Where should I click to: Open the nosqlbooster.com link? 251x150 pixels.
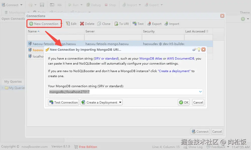tap(34, 147)
